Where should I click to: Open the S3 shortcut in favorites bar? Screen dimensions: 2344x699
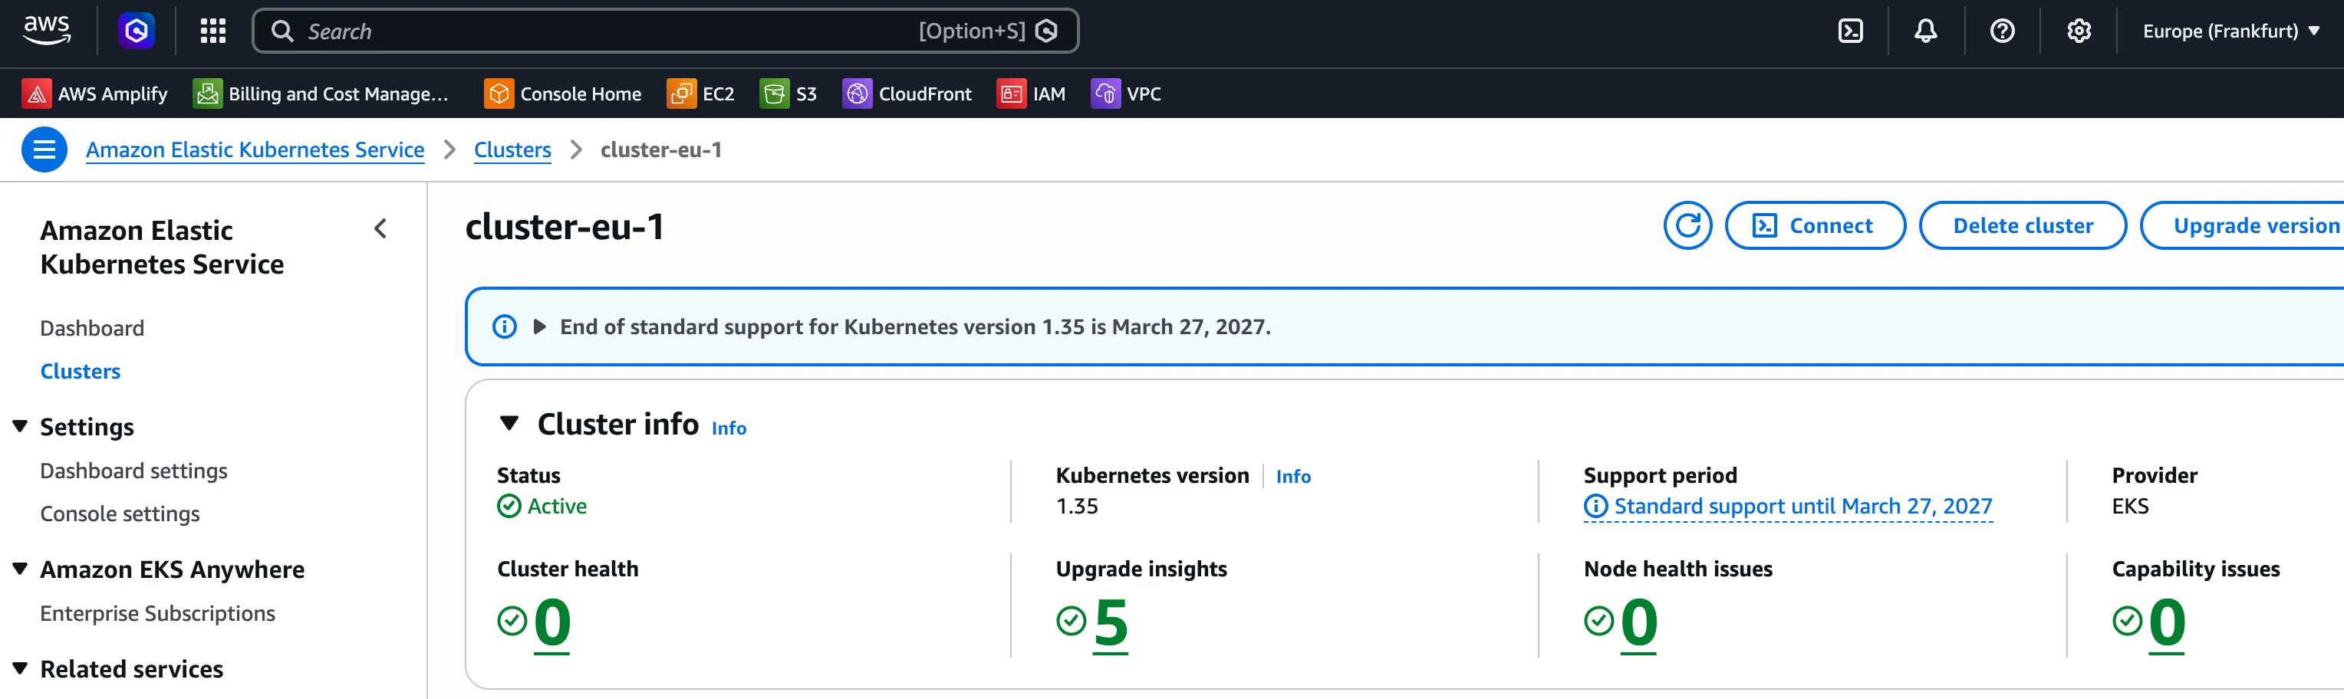tap(788, 94)
